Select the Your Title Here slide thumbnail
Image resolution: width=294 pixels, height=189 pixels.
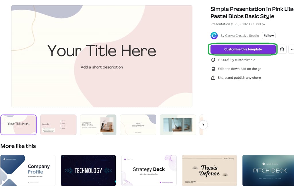click(x=18, y=125)
